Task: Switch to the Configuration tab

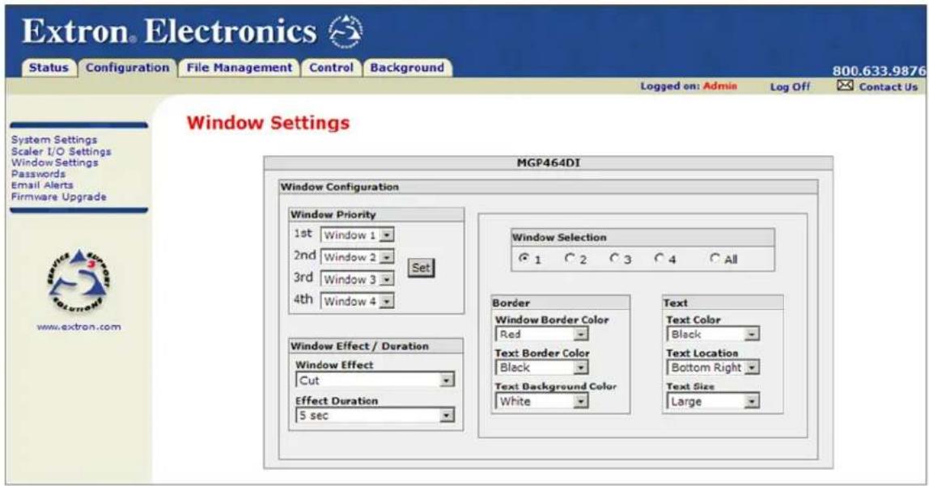Action: pyautogui.click(x=127, y=67)
